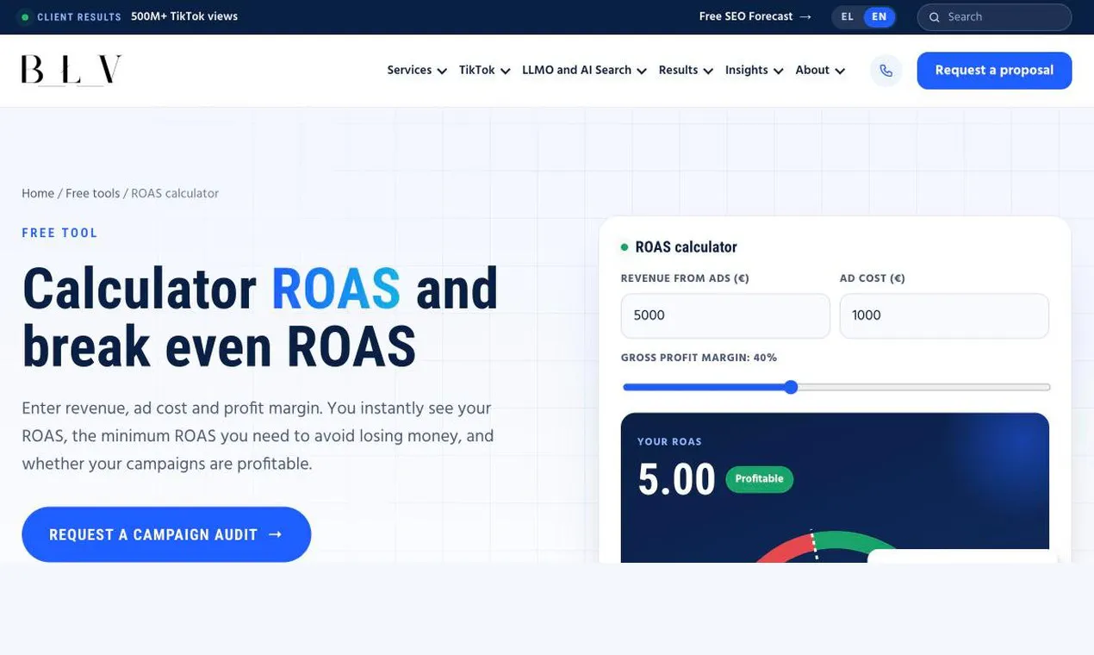This screenshot has height=655, width=1094.
Task: Expand the Insights dropdown chevron
Action: (x=778, y=72)
